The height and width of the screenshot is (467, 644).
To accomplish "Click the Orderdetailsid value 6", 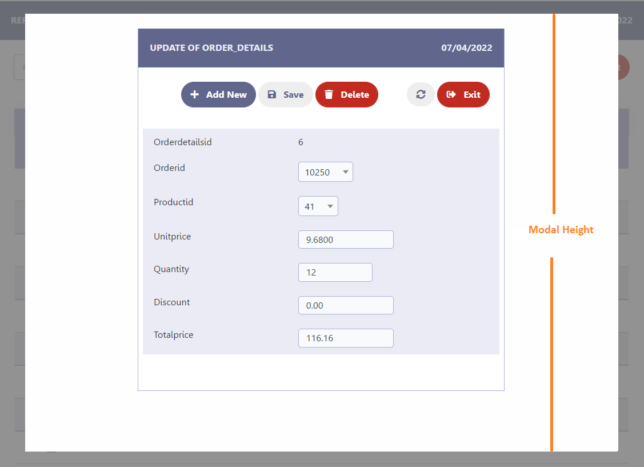I will pos(301,142).
